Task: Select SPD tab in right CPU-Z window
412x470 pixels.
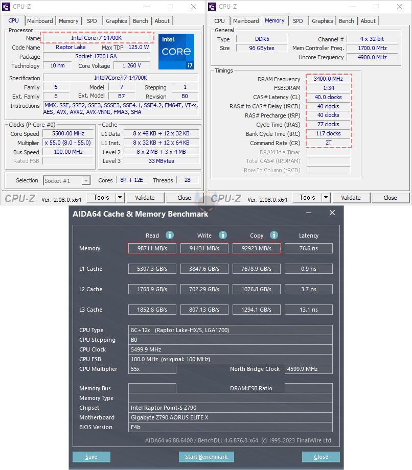Action: tap(298, 21)
